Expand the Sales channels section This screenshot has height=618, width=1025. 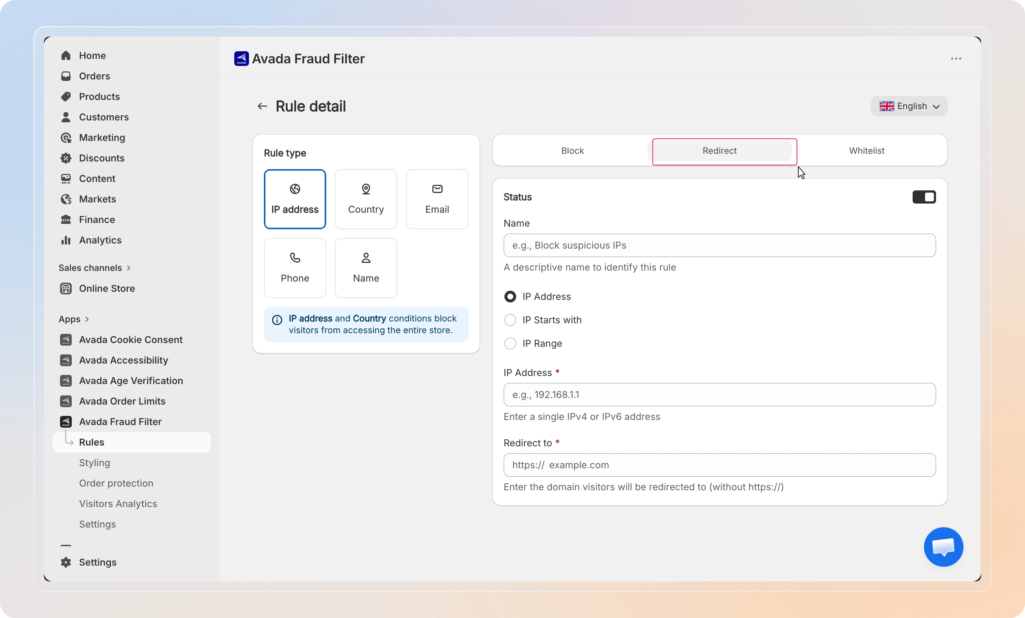[x=95, y=268]
